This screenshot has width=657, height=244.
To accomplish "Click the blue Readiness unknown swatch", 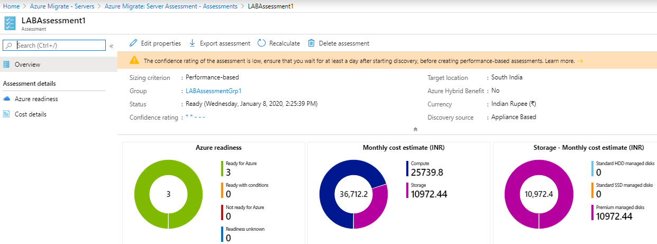I will pyautogui.click(x=222, y=235).
